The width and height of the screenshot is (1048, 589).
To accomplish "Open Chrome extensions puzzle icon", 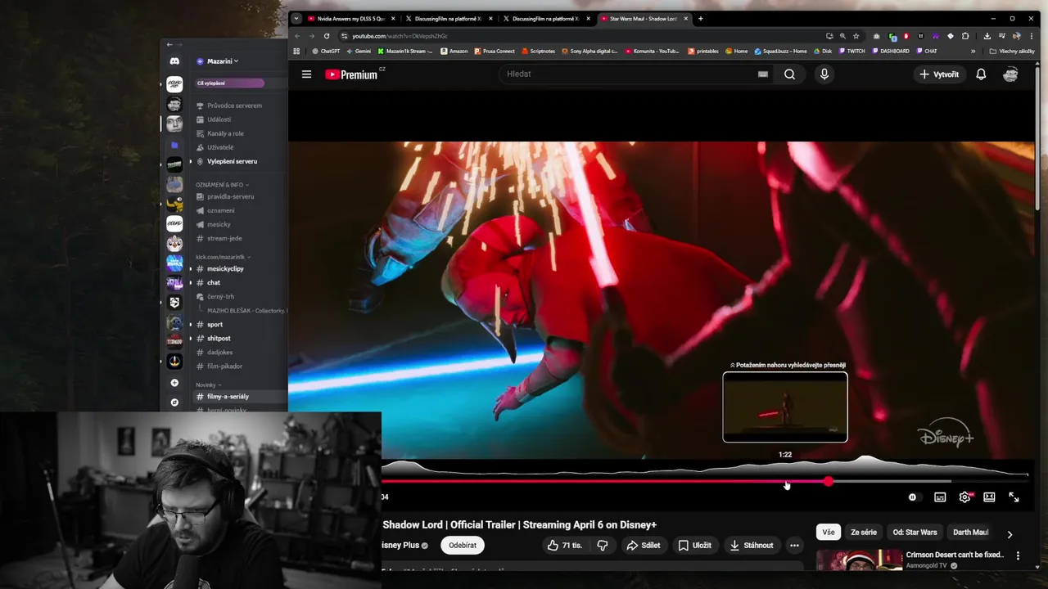I will point(965,36).
